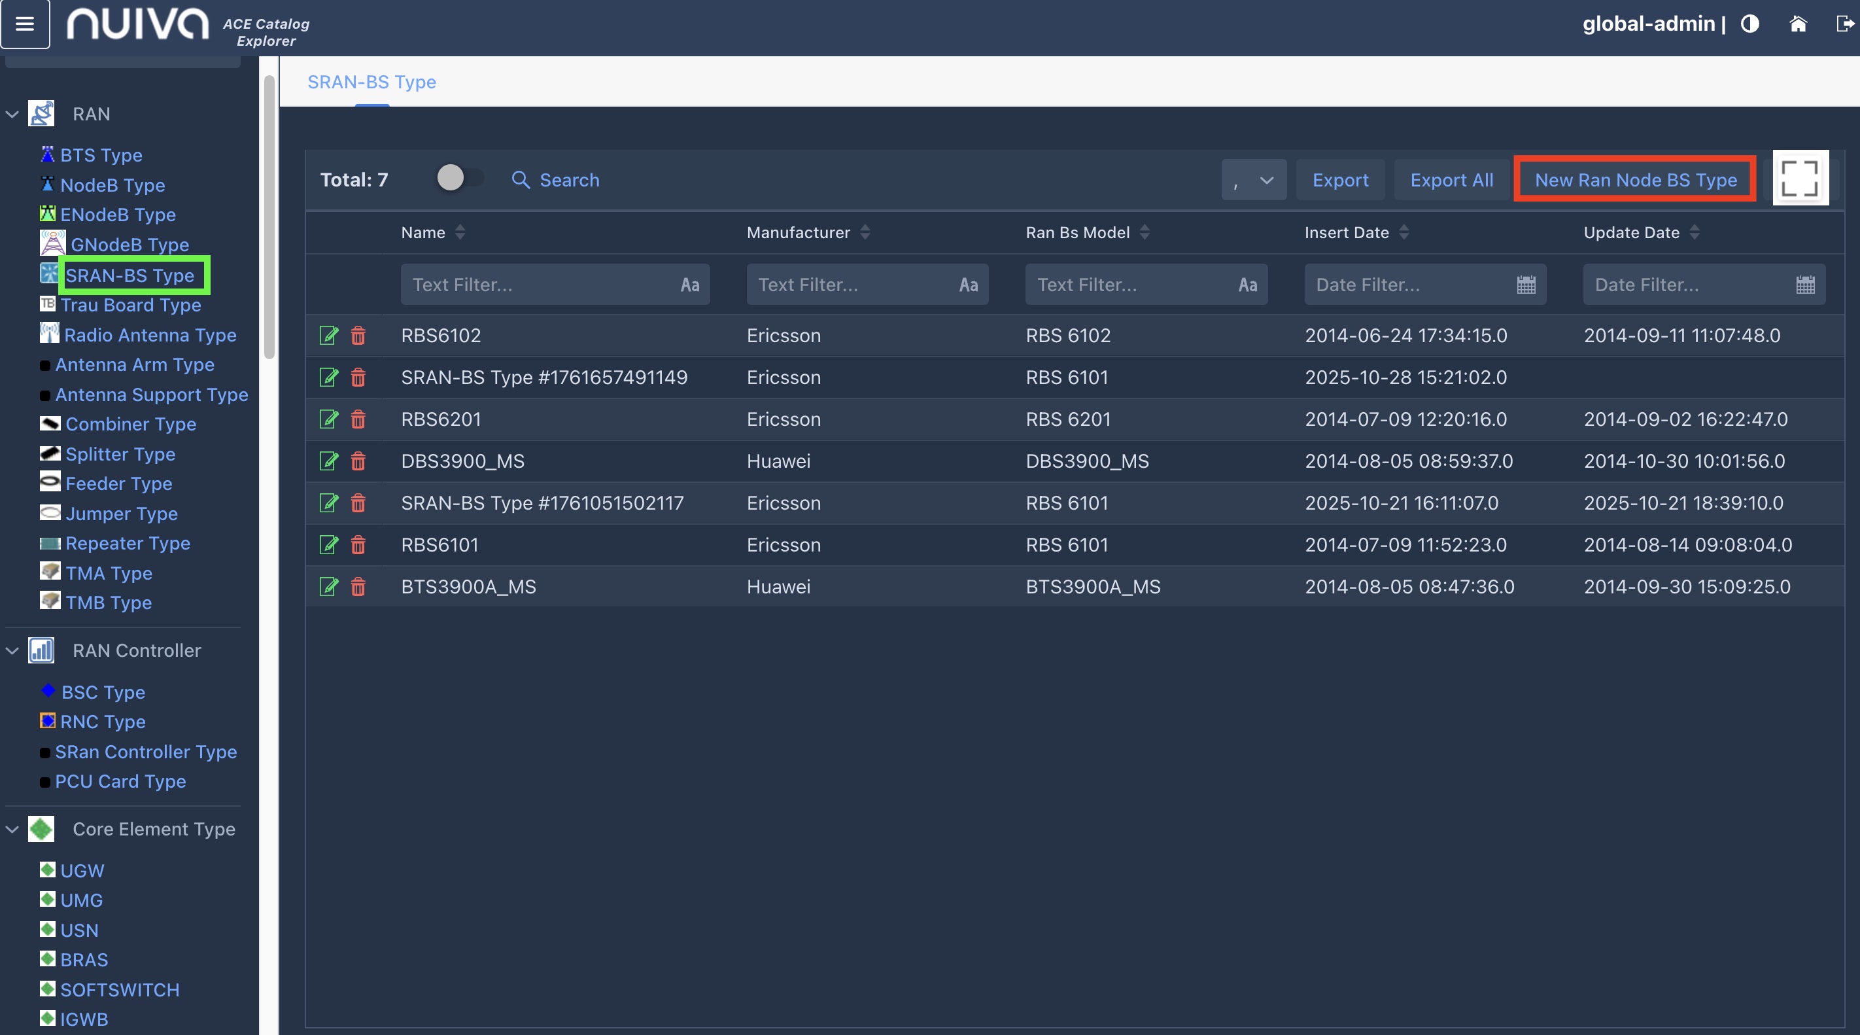Image resolution: width=1860 pixels, height=1035 pixels.
Task: Open GNodeB Type in sidebar
Action: [x=129, y=245]
